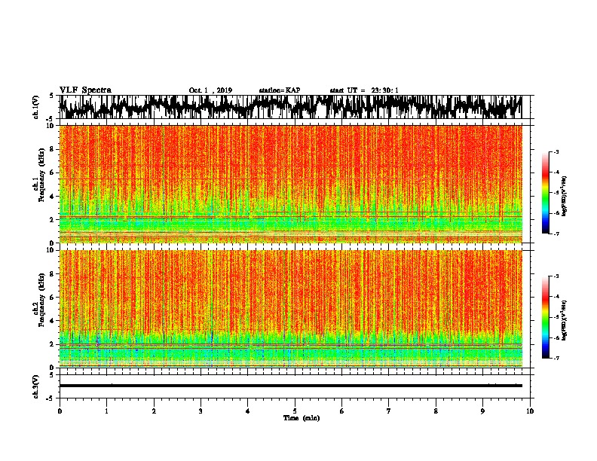Viewport: 597px width, 461px height.
Task: Click the time axis tick label '10'
Action: [530, 411]
